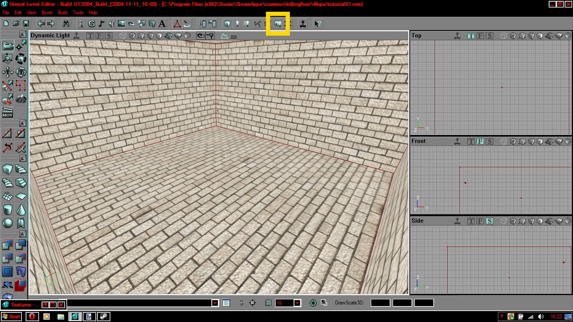Activate the context Help pointer icon
This screenshot has width=573, height=322.
318,24
